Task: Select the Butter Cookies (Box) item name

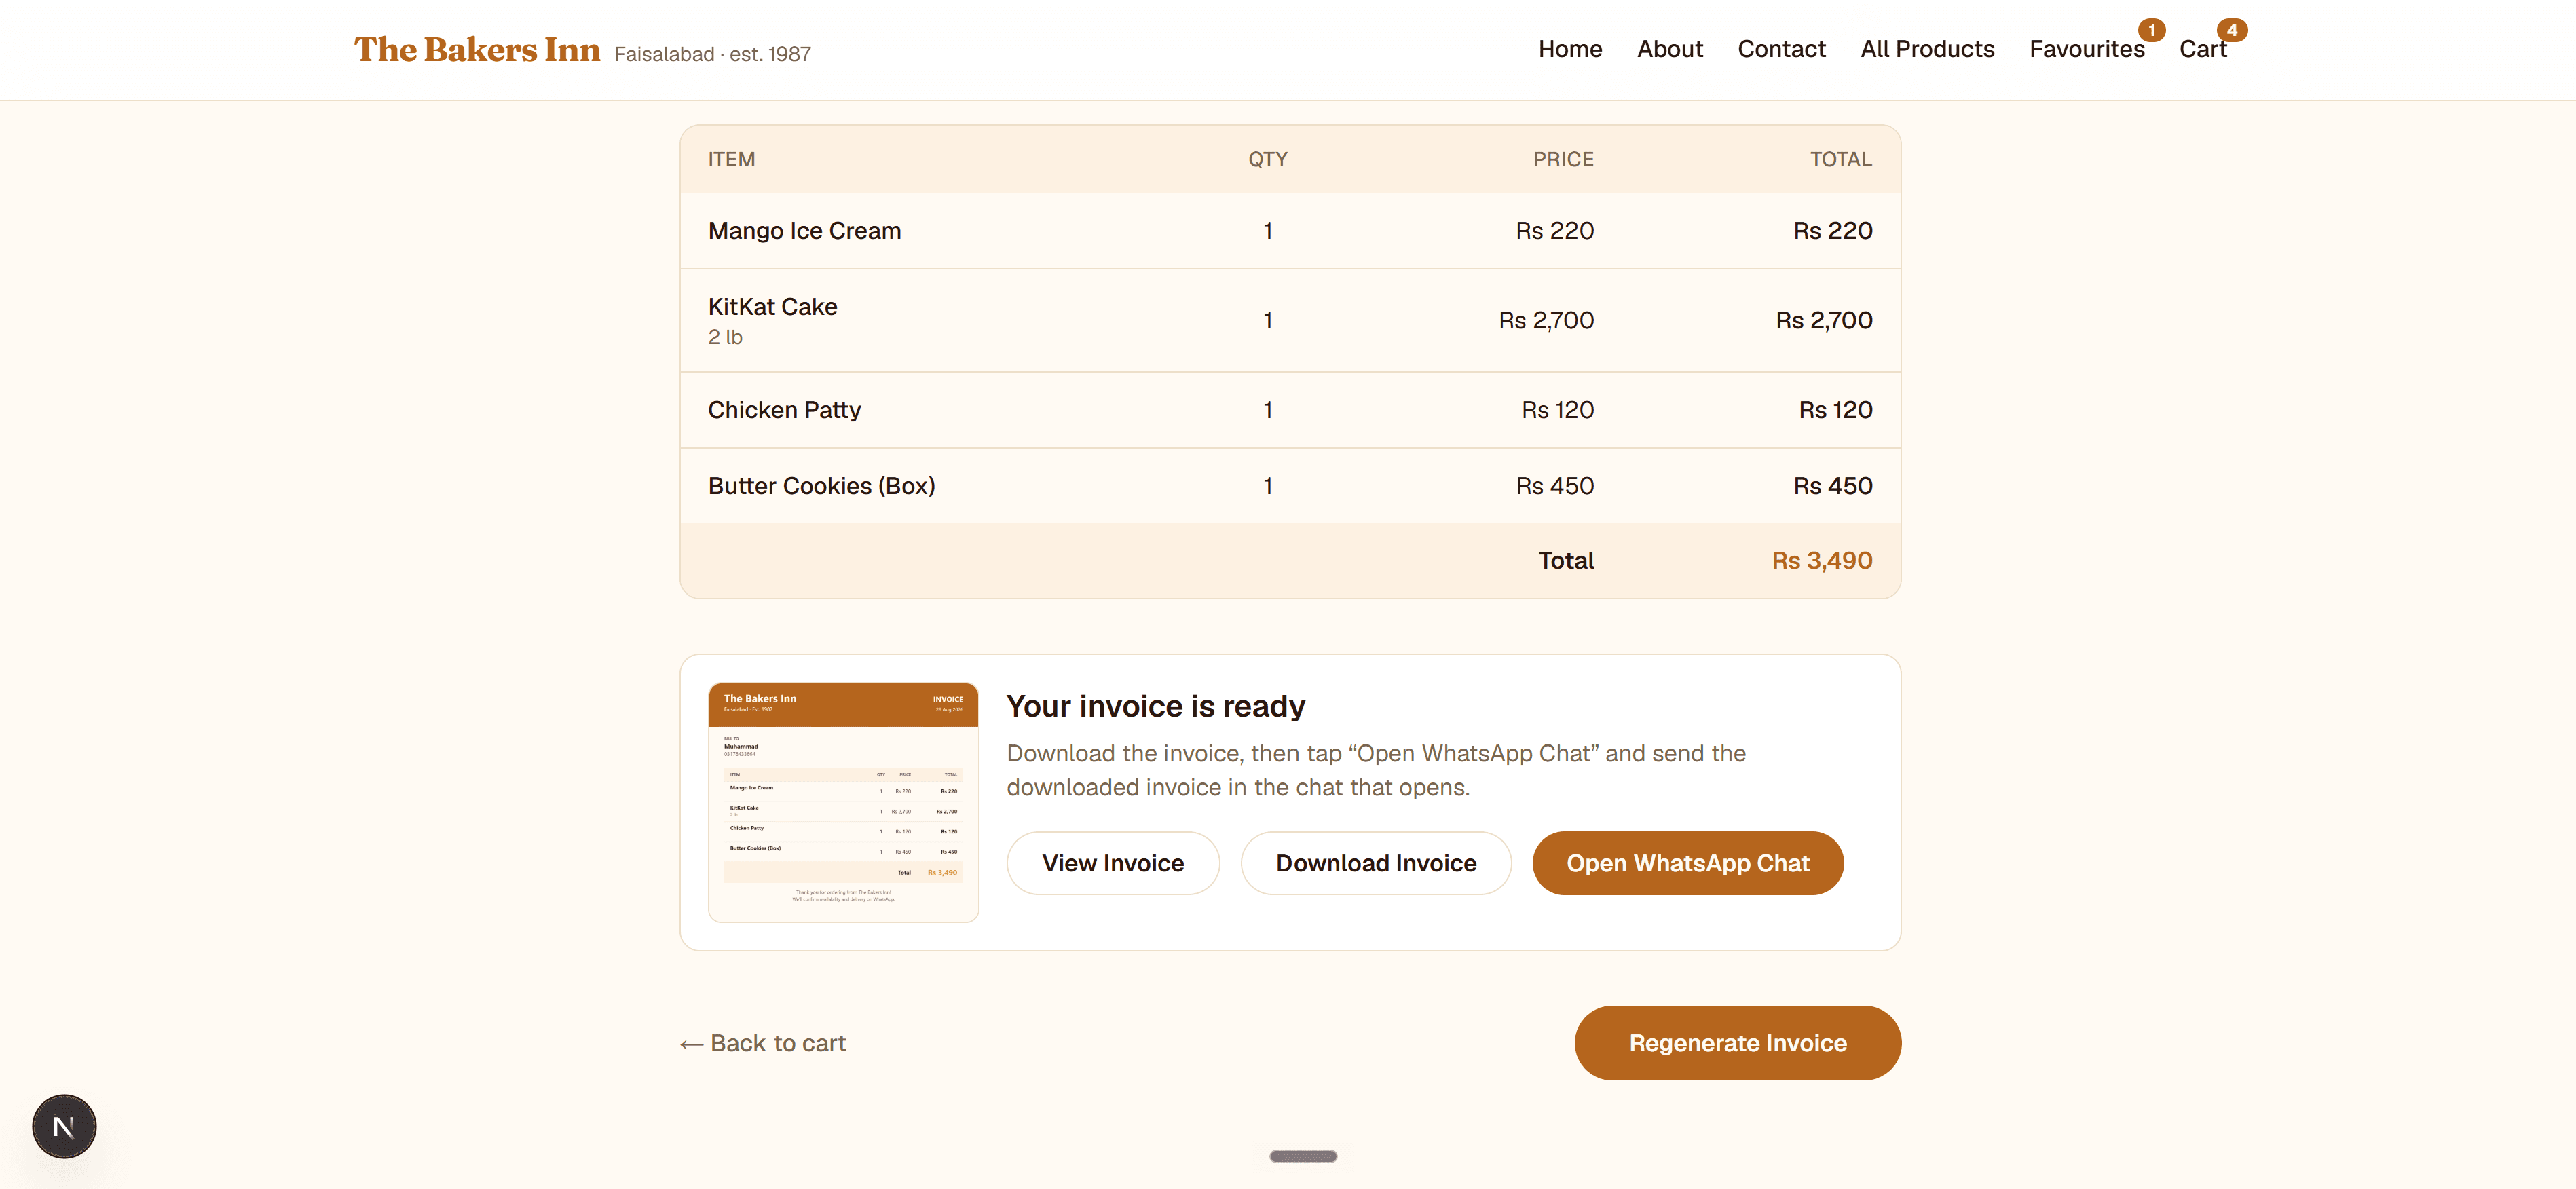Action: (822, 486)
